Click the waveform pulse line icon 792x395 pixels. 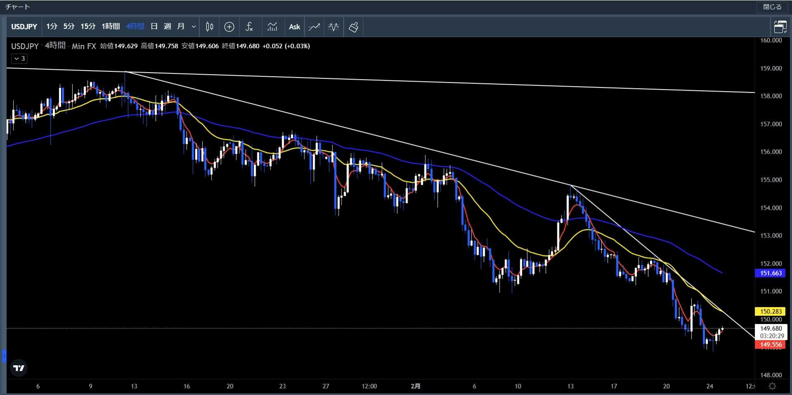click(x=334, y=27)
